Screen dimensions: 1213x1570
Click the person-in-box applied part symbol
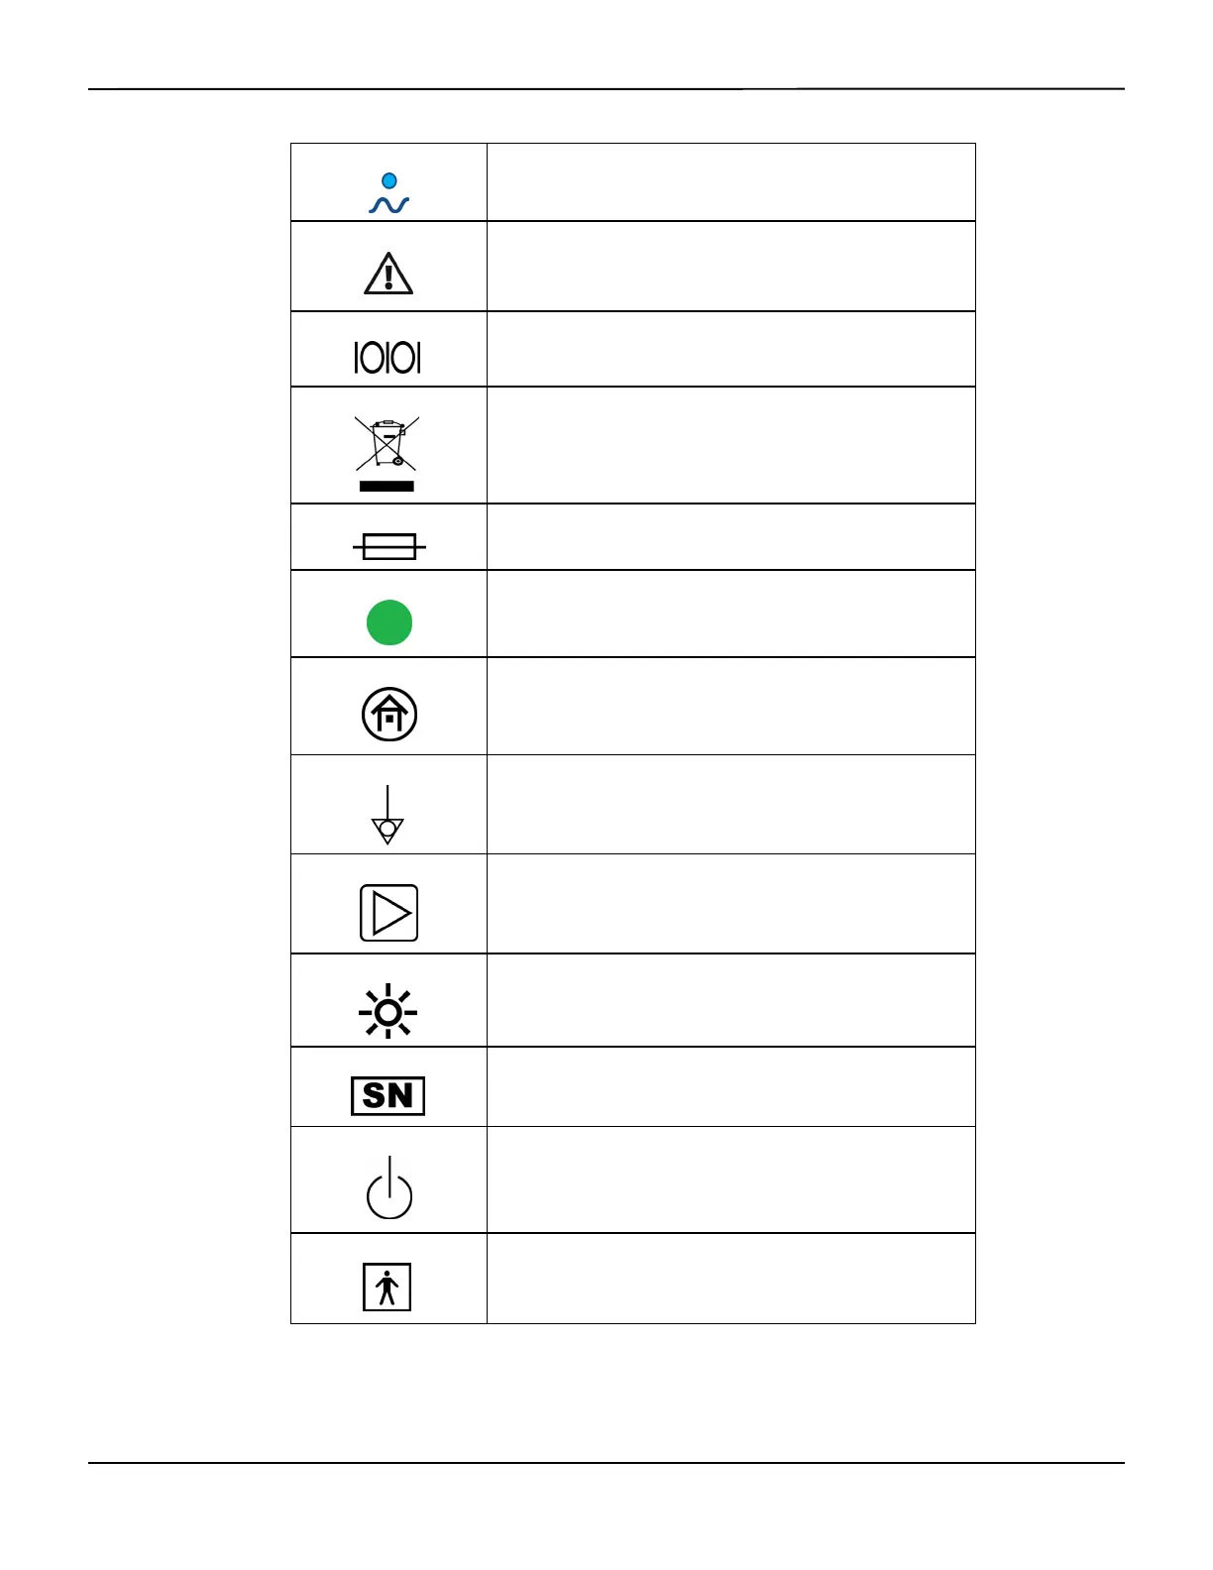[x=386, y=1287]
